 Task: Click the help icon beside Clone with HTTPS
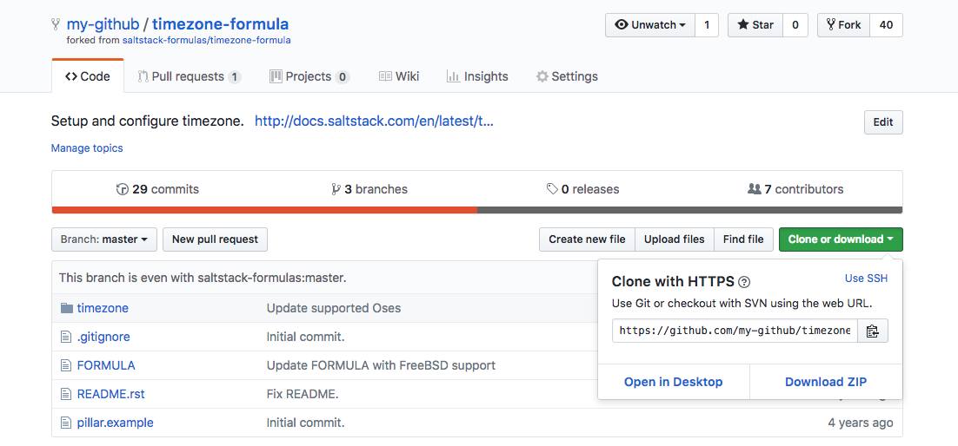point(744,282)
